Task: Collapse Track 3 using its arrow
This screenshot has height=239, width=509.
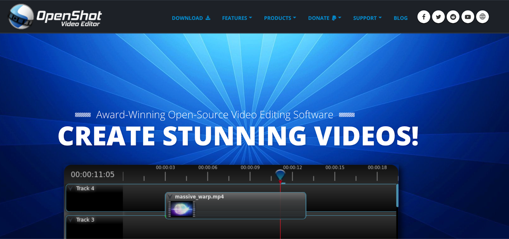Action: coord(71,220)
